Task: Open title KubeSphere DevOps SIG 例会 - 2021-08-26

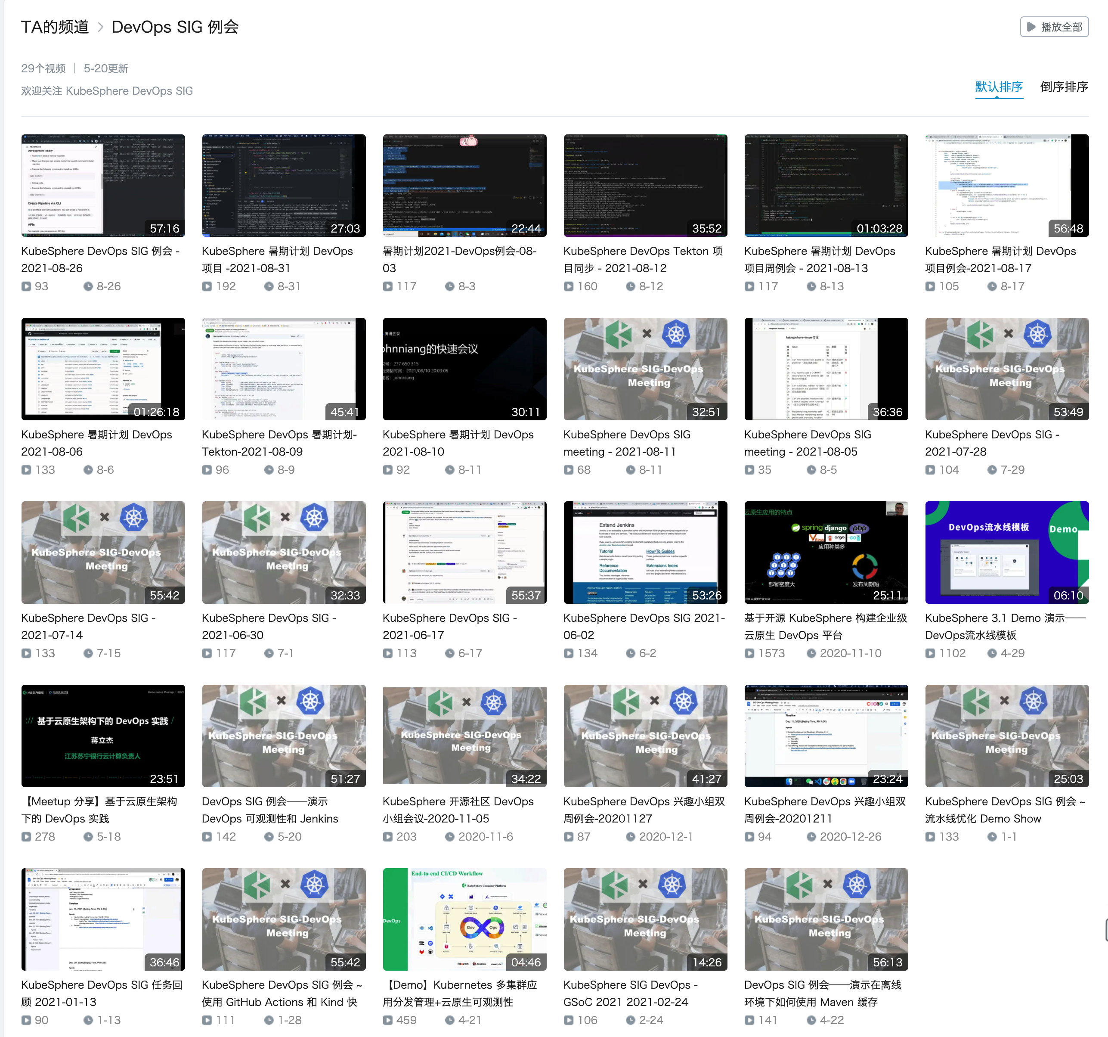Action: tap(100, 259)
